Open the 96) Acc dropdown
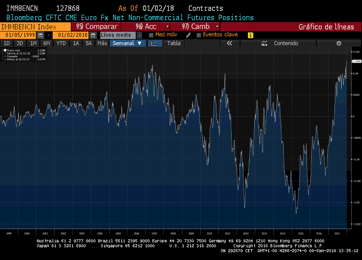Viewport: 362px width, 260px height. pos(145,26)
